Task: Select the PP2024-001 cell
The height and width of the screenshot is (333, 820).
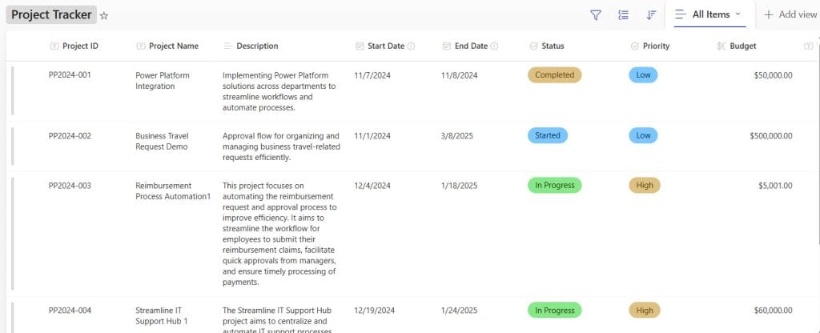Action: pos(70,74)
